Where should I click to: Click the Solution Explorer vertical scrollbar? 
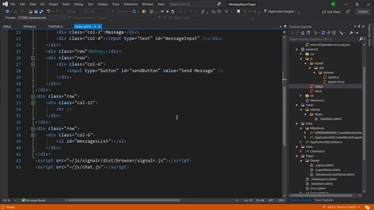tap(364, 113)
